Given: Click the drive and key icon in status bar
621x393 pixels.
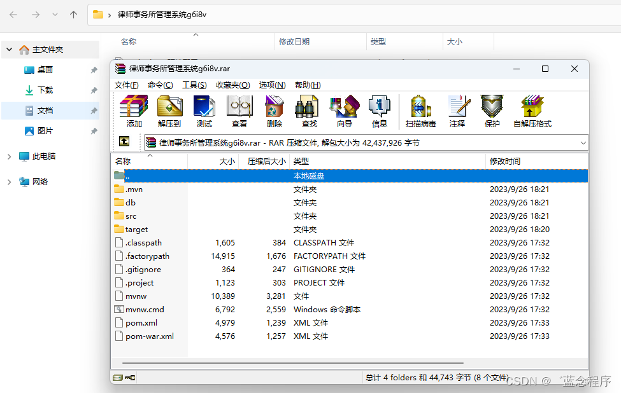Looking at the screenshot, I should point(124,378).
